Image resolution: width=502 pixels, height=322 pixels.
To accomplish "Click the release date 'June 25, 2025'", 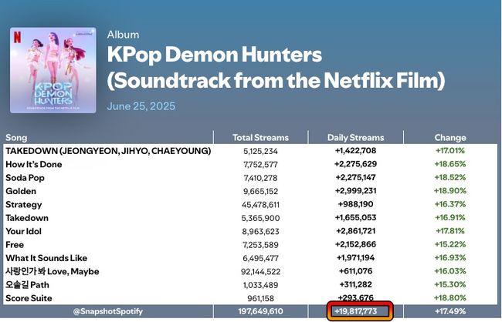I will [141, 106].
